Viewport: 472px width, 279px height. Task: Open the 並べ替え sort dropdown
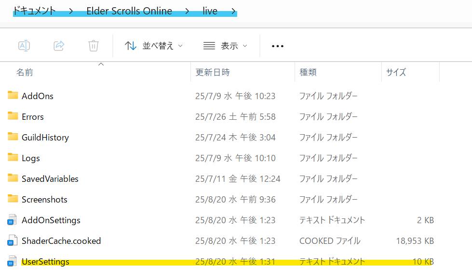(154, 46)
